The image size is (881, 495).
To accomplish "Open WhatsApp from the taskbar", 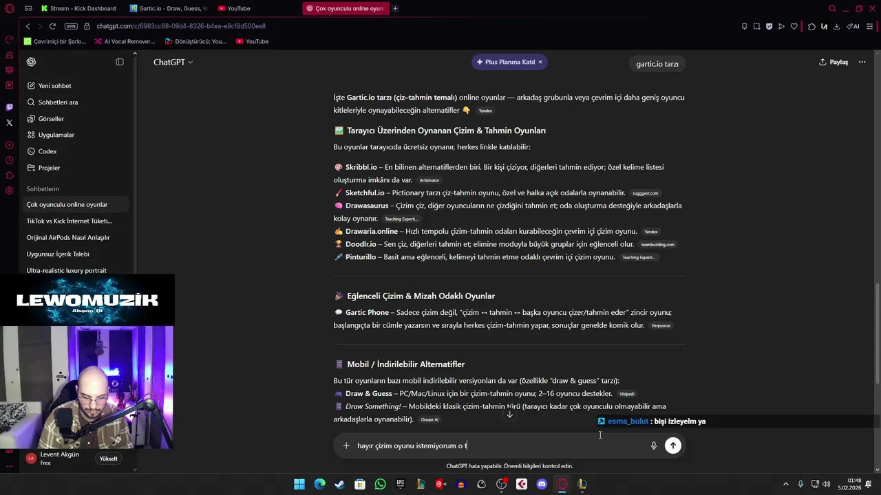I will click(381, 484).
